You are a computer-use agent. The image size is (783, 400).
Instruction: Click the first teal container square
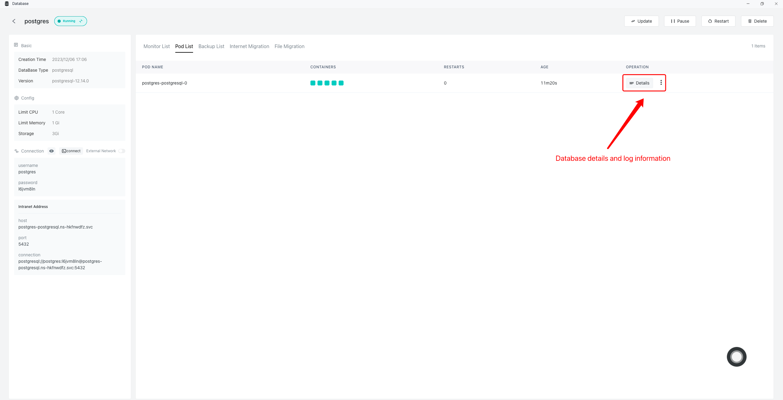coord(313,83)
